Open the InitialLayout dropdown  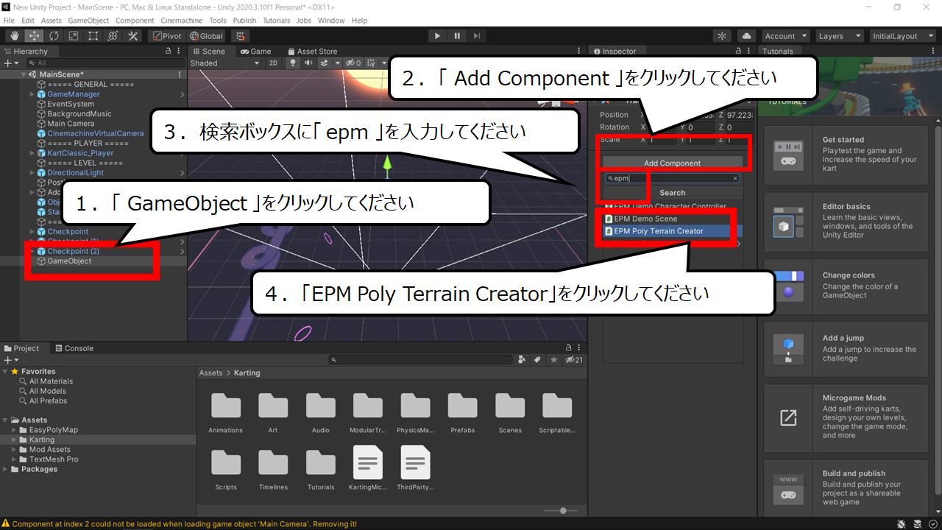coord(902,36)
